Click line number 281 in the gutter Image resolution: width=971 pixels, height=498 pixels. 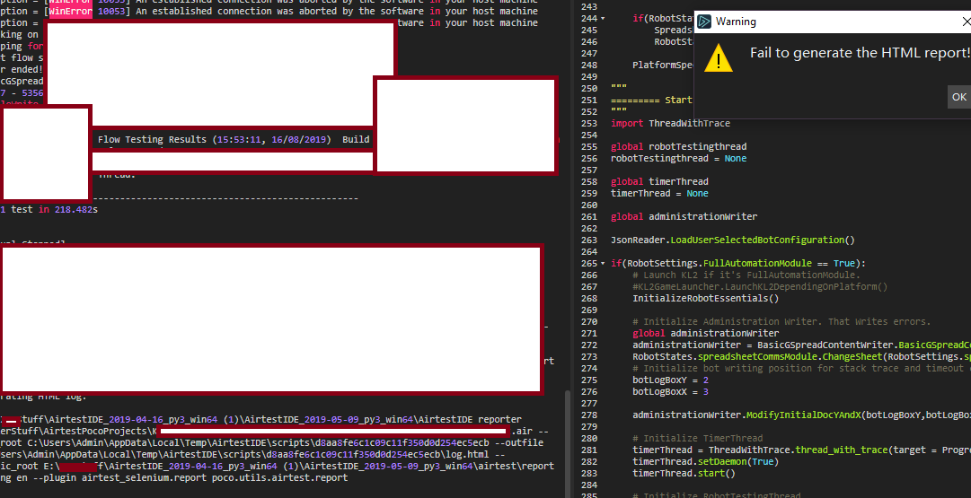click(x=589, y=450)
